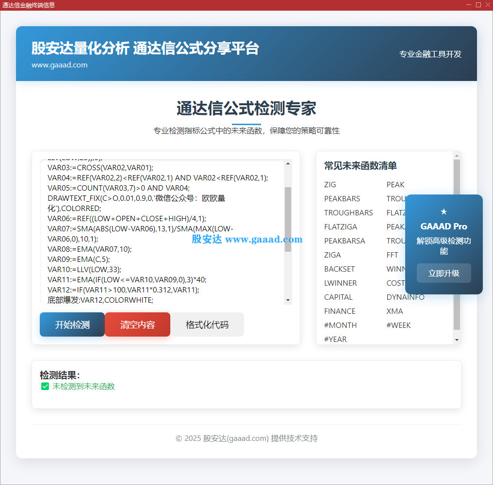Click the VAR10:=LLV(LOW,33); code line
The height and width of the screenshot is (485, 493).
[x=84, y=270]
